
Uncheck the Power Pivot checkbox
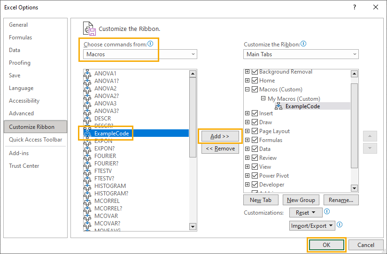pyautogui.click(x=255, y=176)
